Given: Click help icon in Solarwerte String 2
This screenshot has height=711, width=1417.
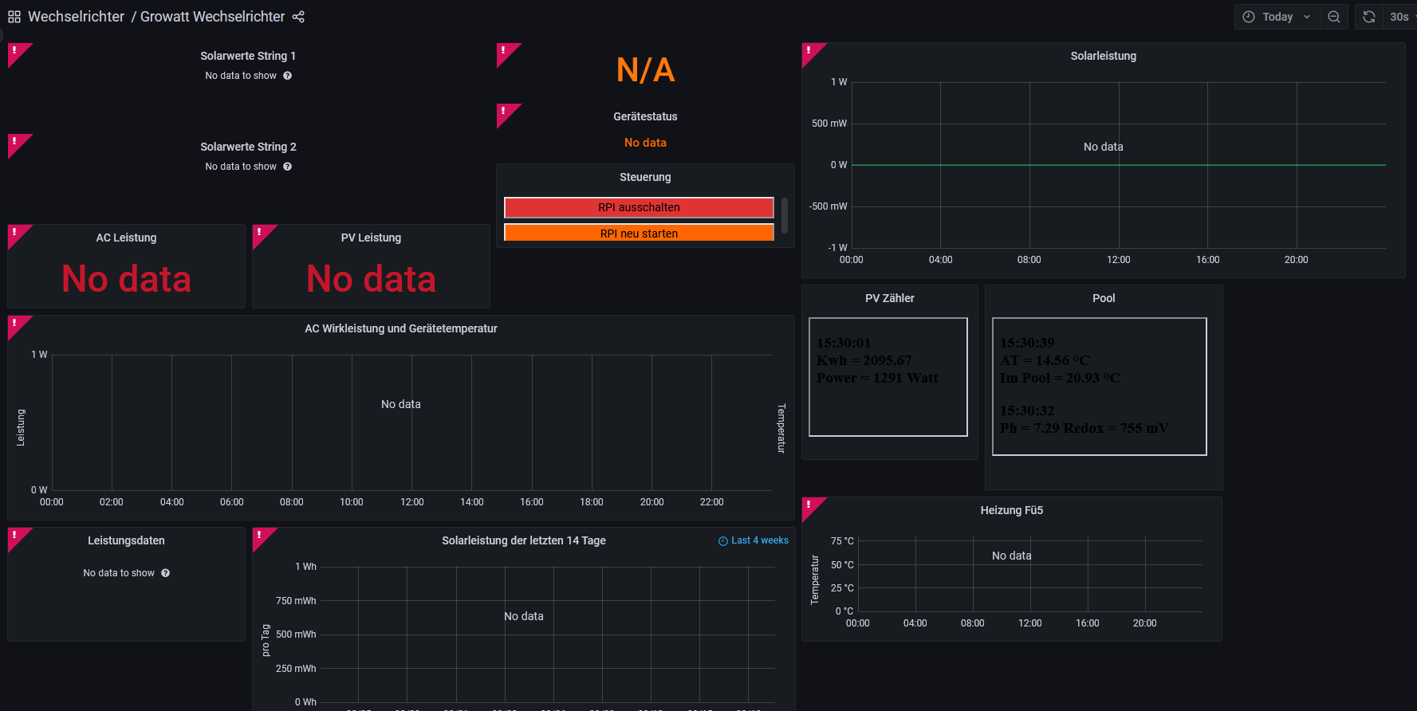Looking at the screenshot, I should point(288,167).
